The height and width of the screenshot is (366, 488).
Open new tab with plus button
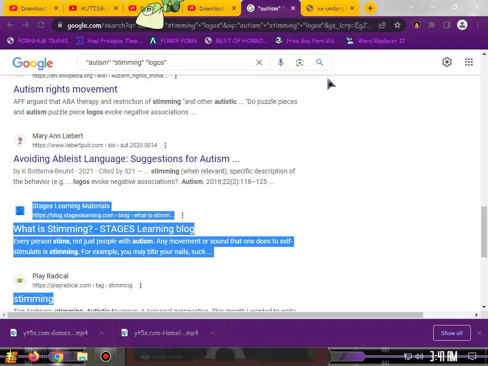tap(370, 9)
